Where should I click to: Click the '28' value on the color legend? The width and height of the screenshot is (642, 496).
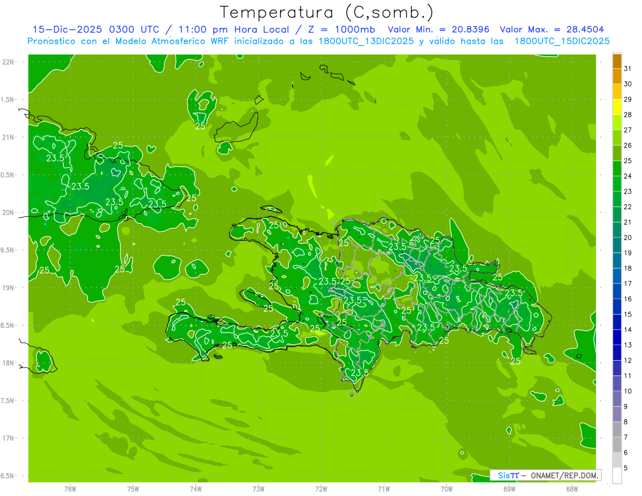pos(628,115)
